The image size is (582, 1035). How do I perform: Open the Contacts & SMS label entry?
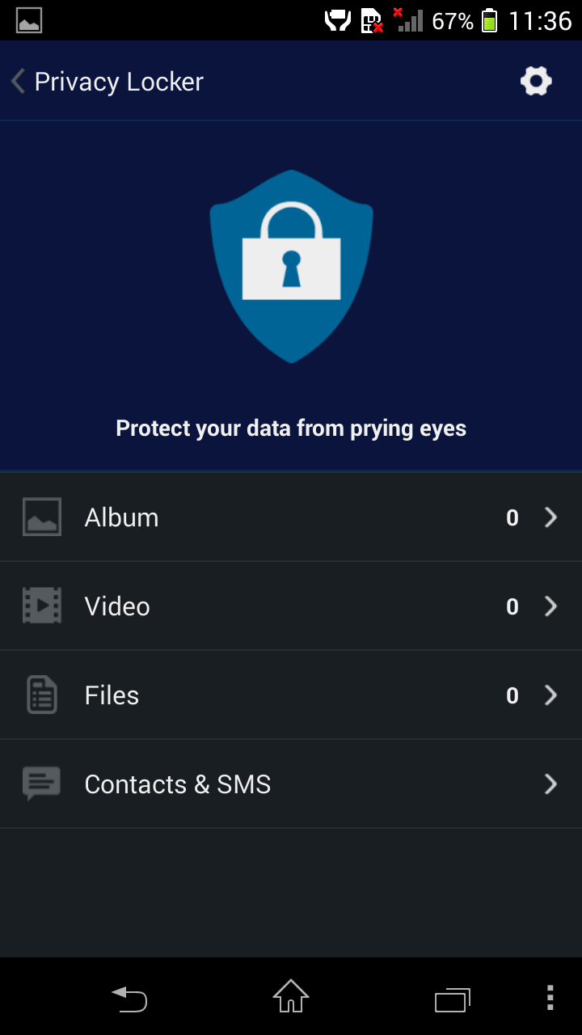177,784
